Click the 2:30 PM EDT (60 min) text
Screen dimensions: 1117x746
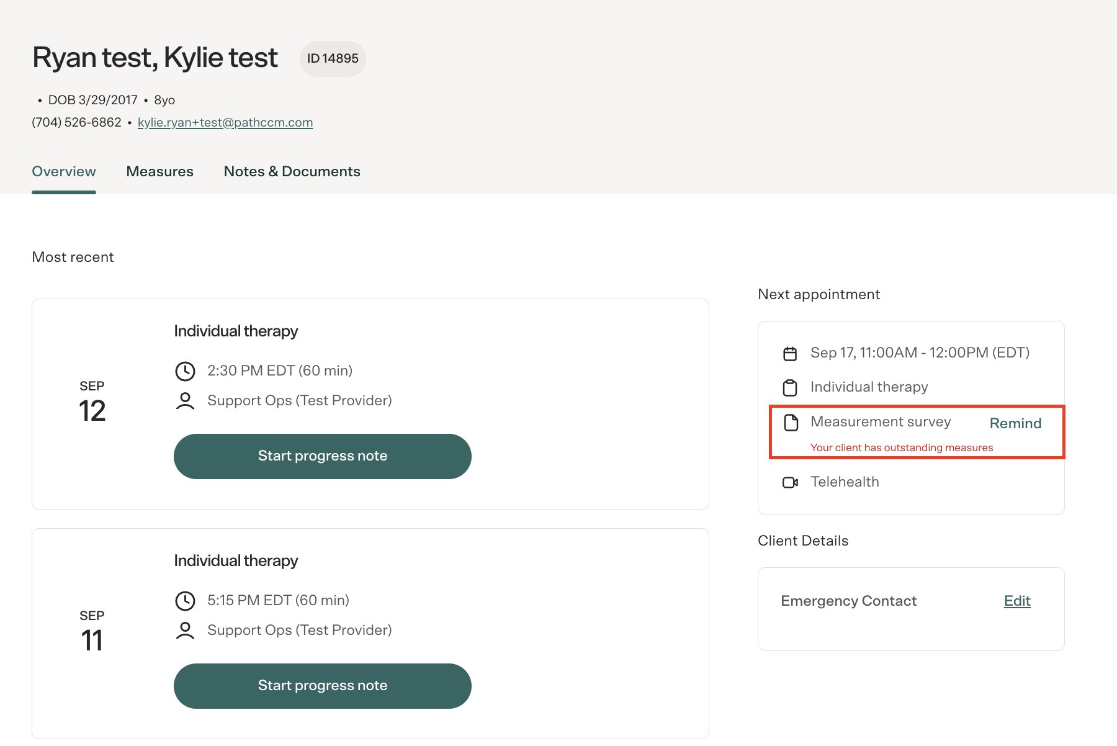[280, 371]
